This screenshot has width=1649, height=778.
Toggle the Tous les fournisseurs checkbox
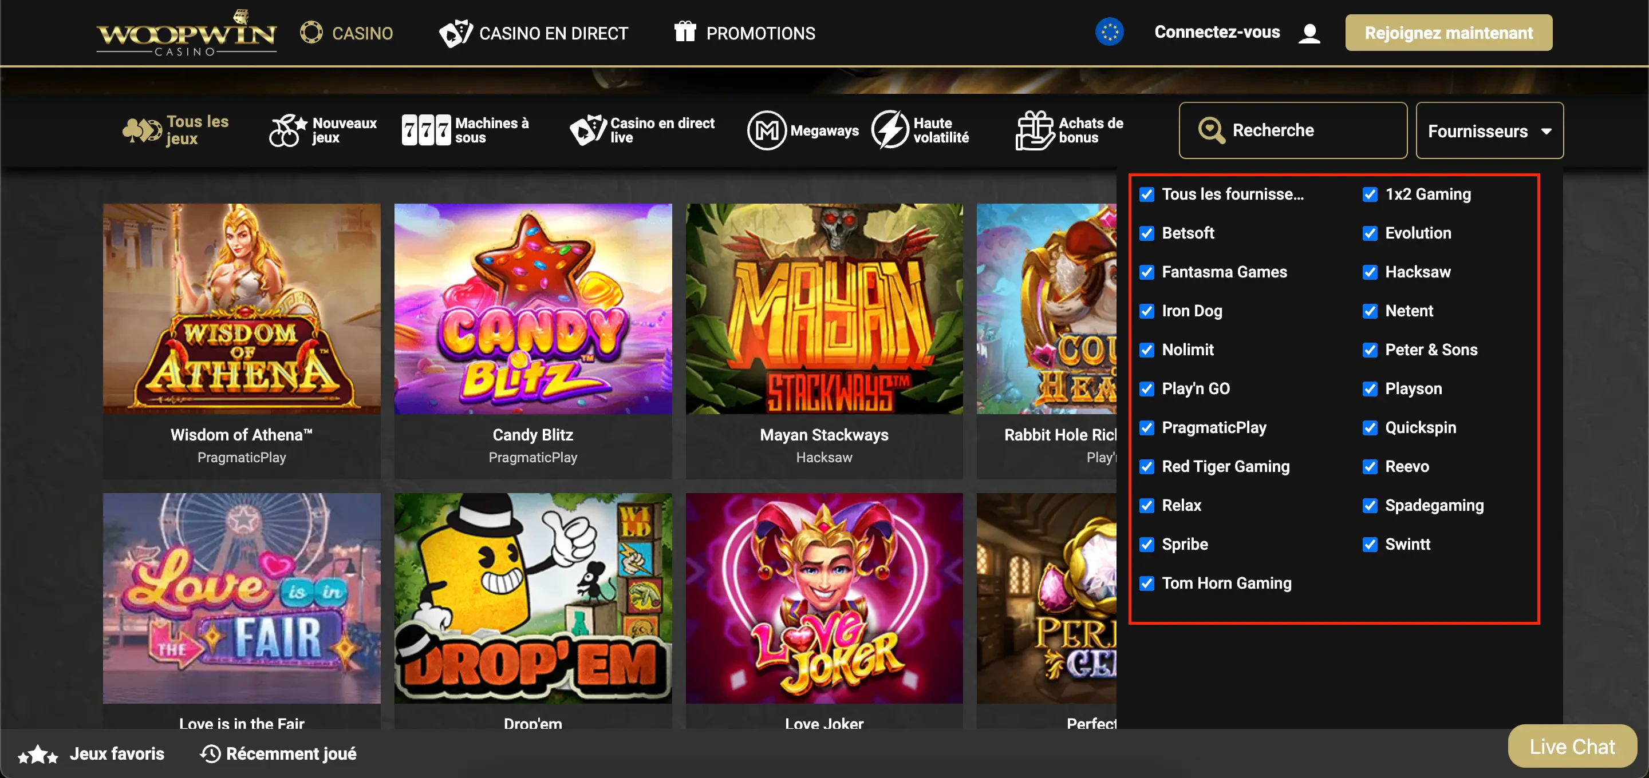pos(1146,194)
